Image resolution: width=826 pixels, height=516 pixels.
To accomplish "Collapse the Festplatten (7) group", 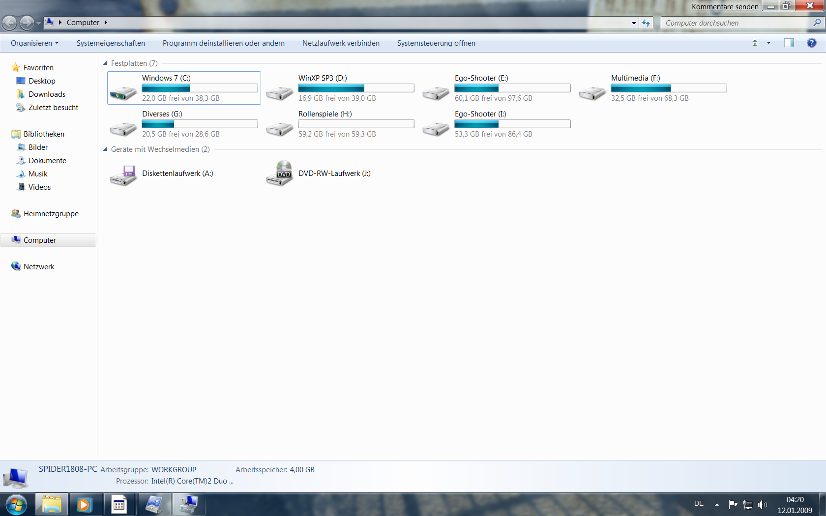I will click(x=105, y=63).
